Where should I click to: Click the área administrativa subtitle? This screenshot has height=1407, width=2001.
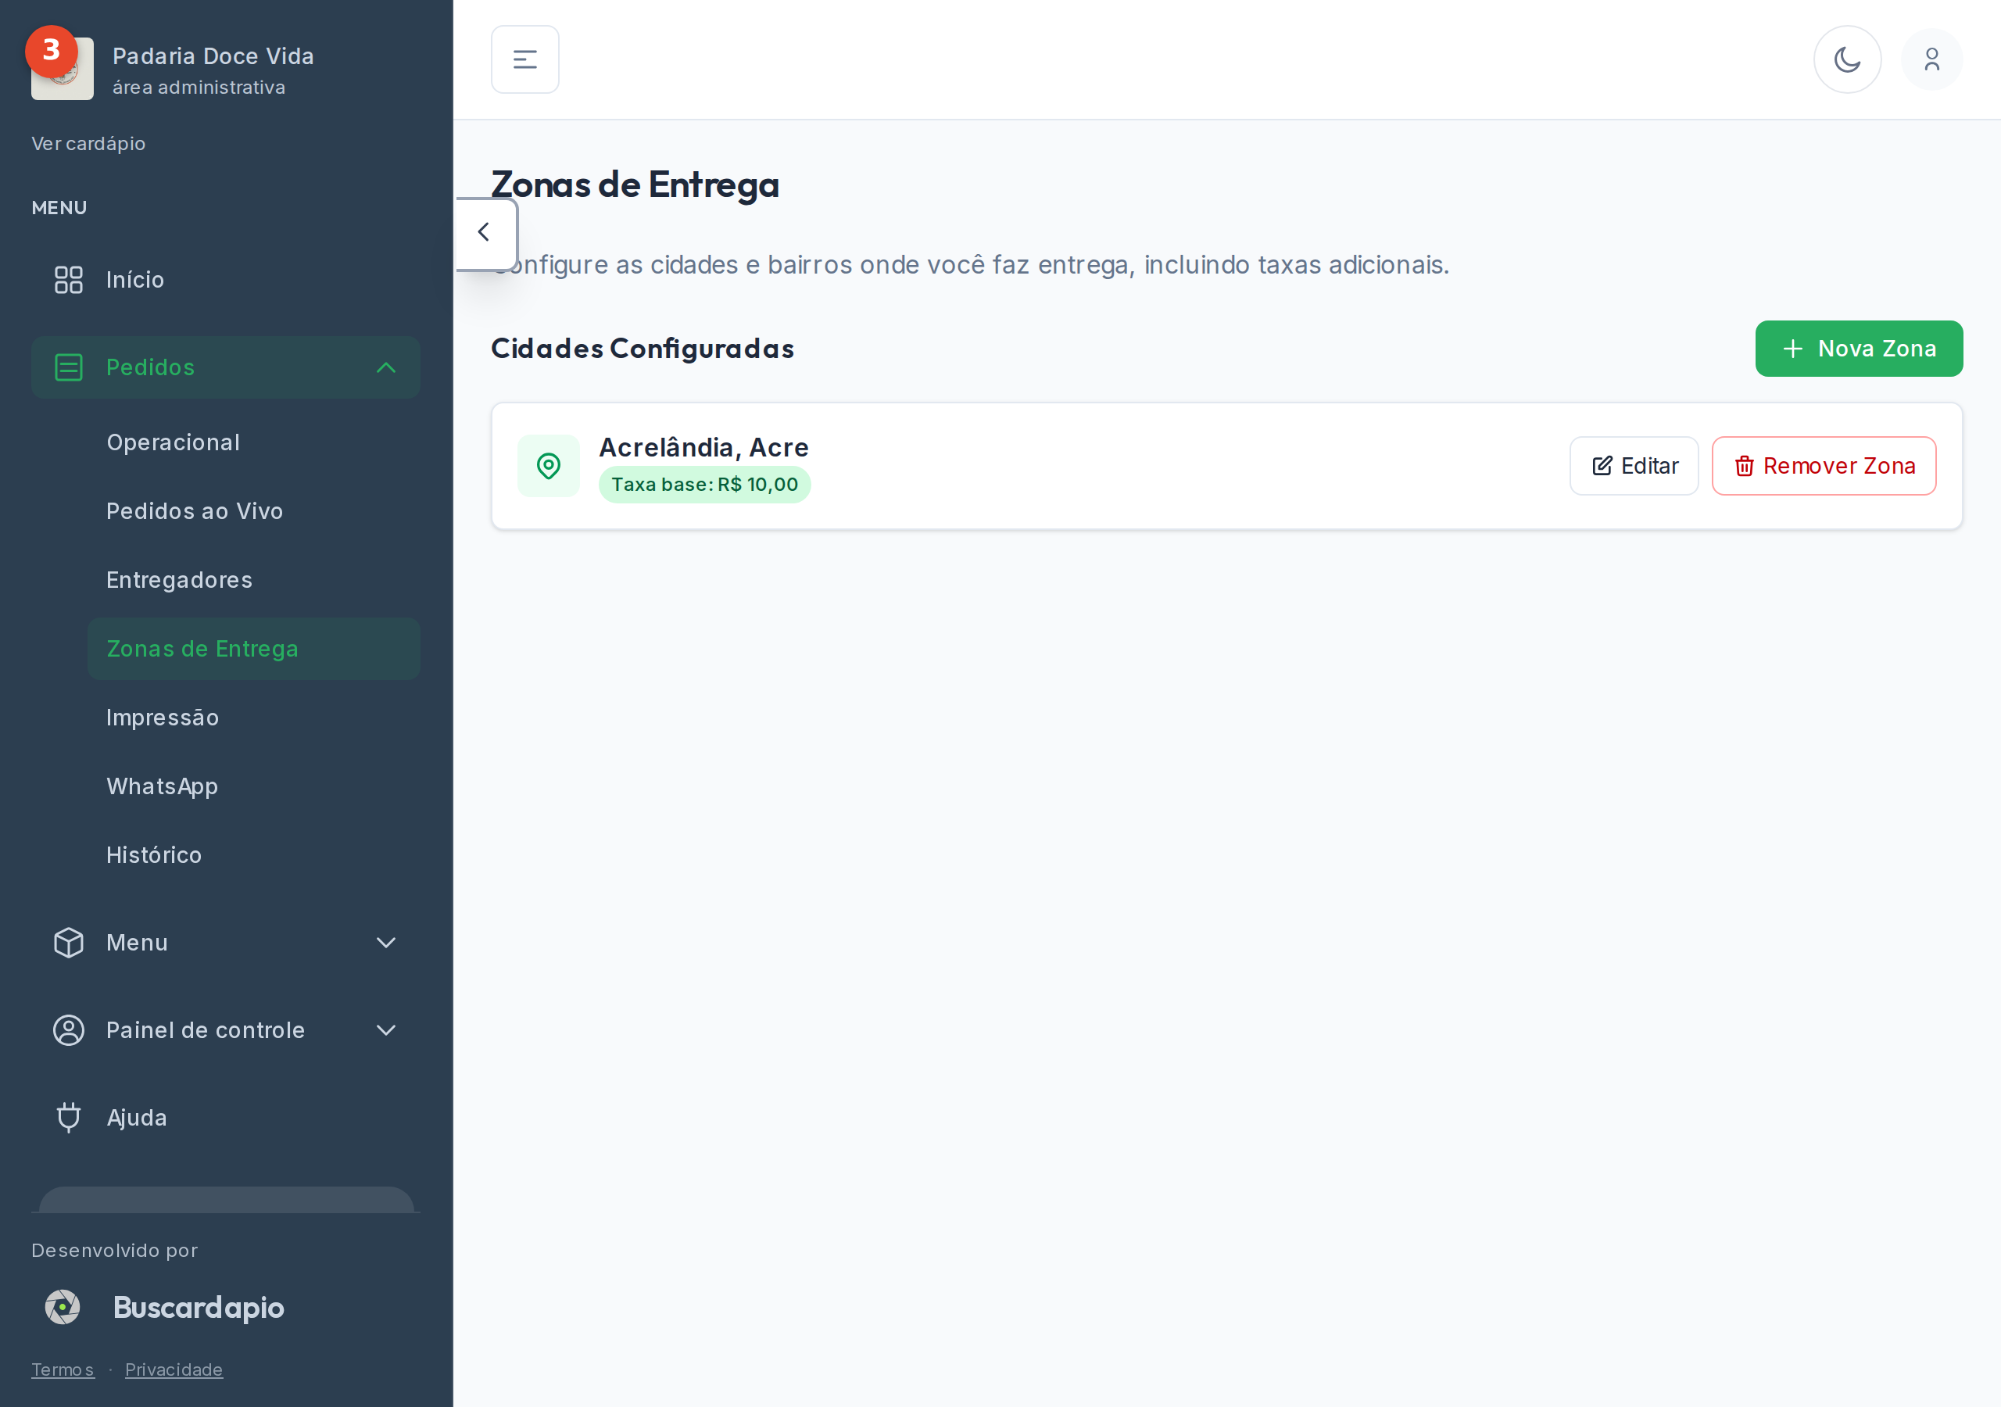(x=199, y=88)
